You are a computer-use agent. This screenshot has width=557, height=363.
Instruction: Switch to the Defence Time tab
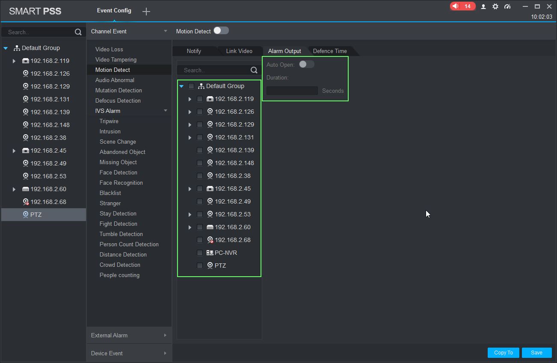(330, 51)
